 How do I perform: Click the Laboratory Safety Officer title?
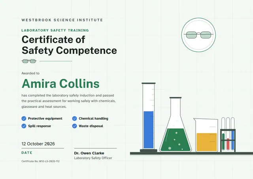tap(93, 158)
